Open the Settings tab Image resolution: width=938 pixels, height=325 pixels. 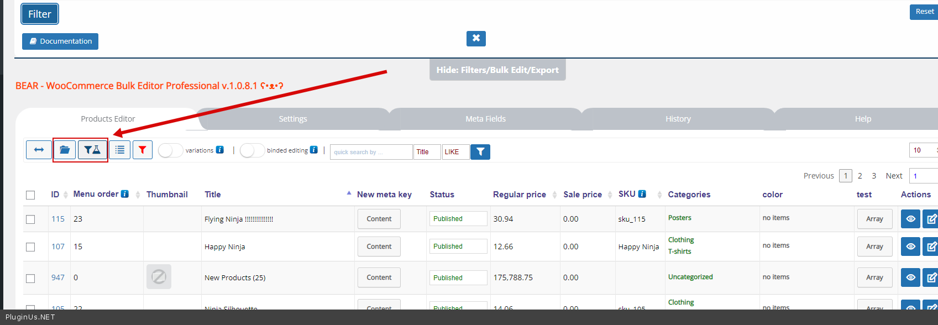point(292,119)
